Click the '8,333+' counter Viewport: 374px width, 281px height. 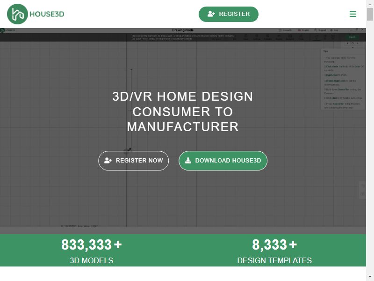(274, 244)
